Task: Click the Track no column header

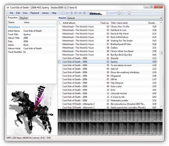Action: 105,23
